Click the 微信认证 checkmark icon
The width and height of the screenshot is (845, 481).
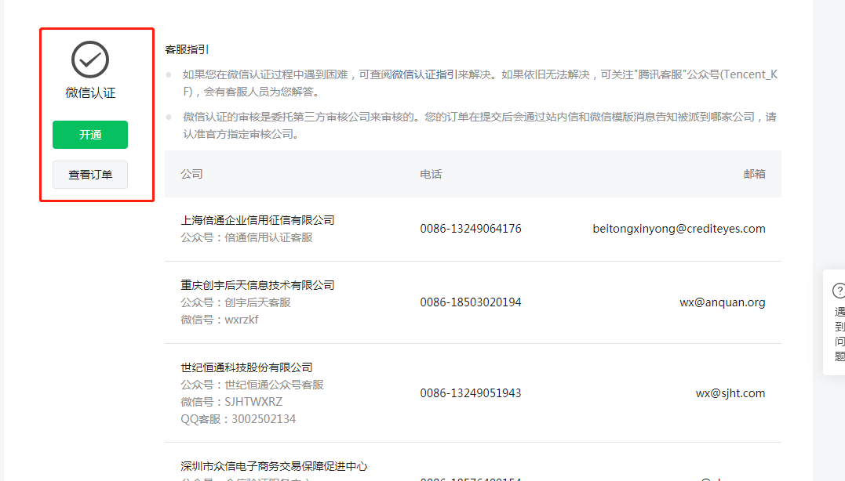point(90,60)
